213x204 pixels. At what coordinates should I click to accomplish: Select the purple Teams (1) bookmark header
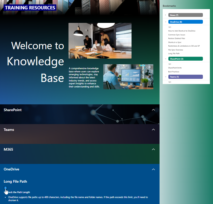pos(185,77)
